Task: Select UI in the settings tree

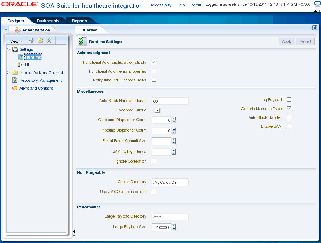Action: pyautogui.click(x=27, y=65)
